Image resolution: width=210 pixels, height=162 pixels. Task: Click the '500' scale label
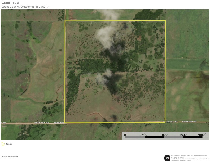[144, 135]
